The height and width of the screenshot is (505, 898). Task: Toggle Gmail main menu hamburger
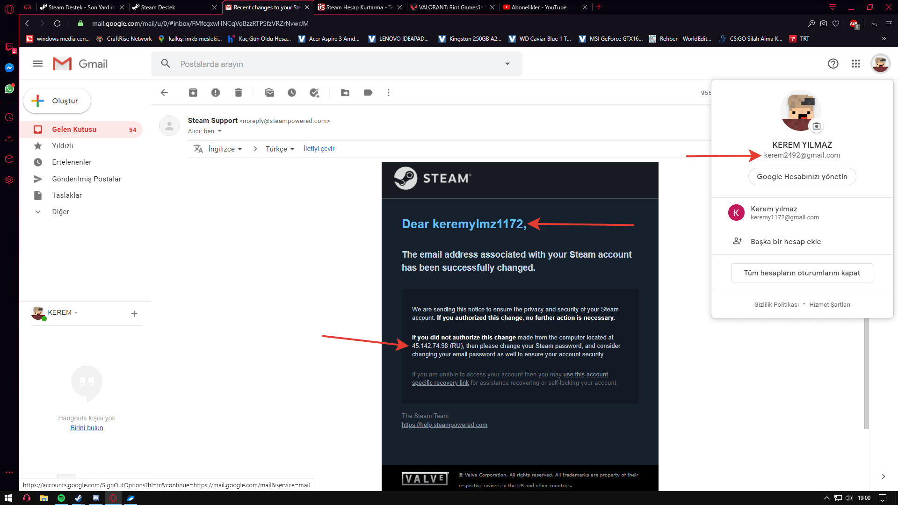[38, 64]
